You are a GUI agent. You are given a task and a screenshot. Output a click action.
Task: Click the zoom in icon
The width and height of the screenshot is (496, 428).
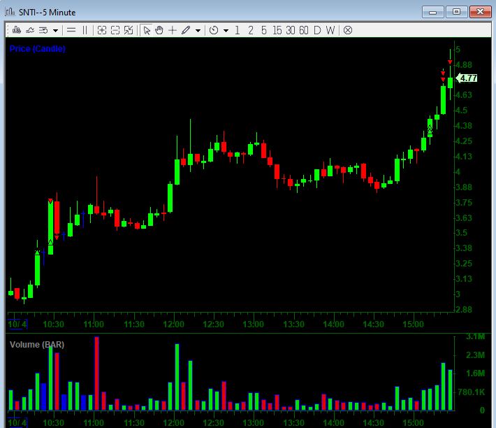pyautogui.click(x=102, y=30)
